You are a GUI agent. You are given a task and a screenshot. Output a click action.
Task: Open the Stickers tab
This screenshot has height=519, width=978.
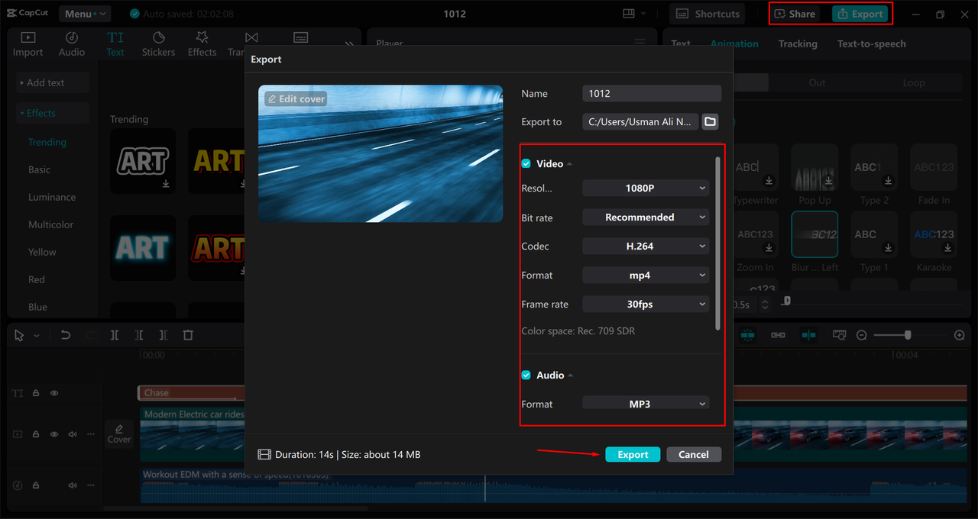pyautogui.click(x=158, y=44)
